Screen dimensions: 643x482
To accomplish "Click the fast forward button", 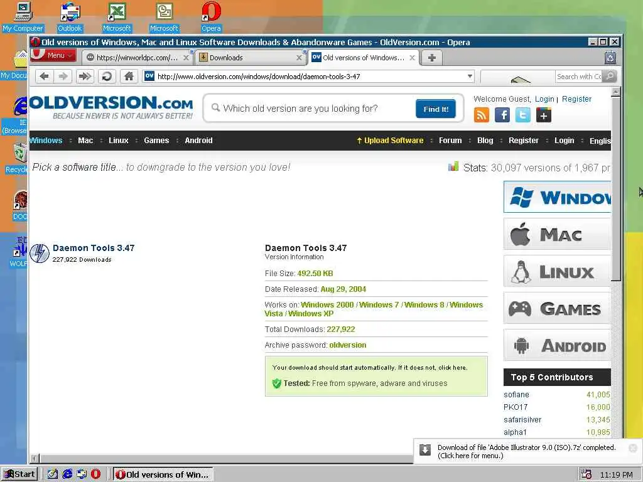I will click(x=85, y=76).
